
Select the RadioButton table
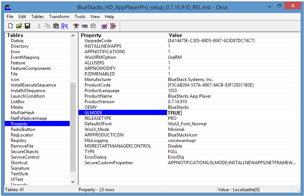point(23,129)
